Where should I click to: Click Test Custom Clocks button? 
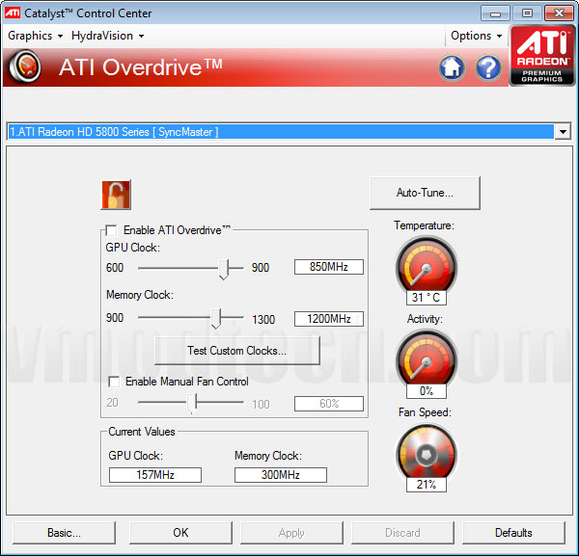[237, 350]
